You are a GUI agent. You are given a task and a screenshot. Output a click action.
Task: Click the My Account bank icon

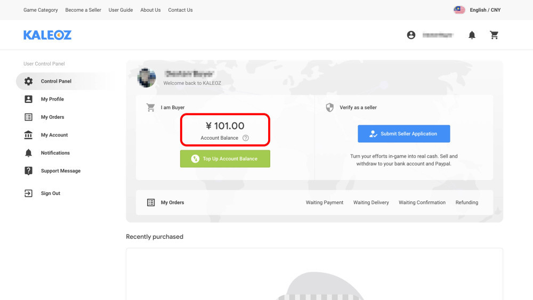[29, 135]
